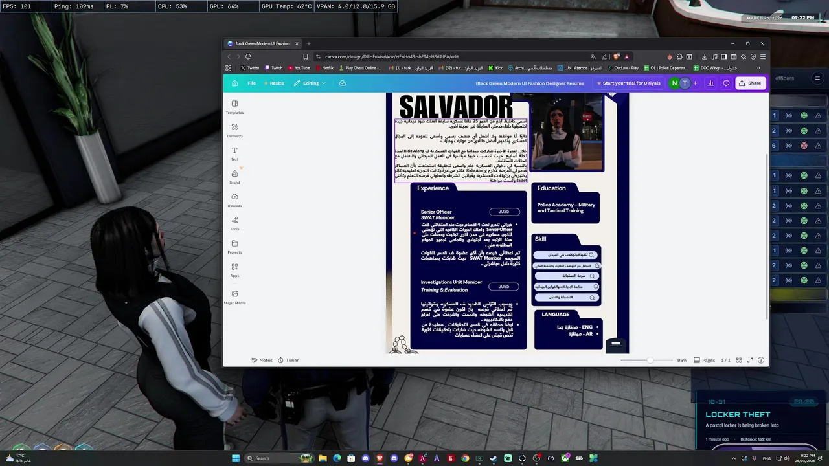This screenshot has width=829, height=466.
Task: Click the T collaborator avatar
Action: [x=685, y=83]
